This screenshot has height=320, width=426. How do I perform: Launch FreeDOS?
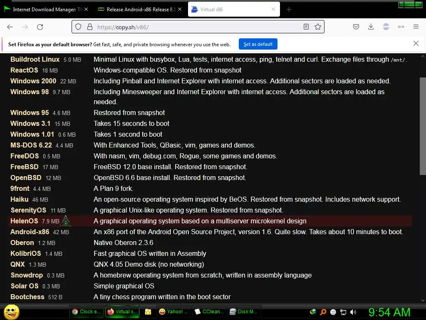(25, 156)
